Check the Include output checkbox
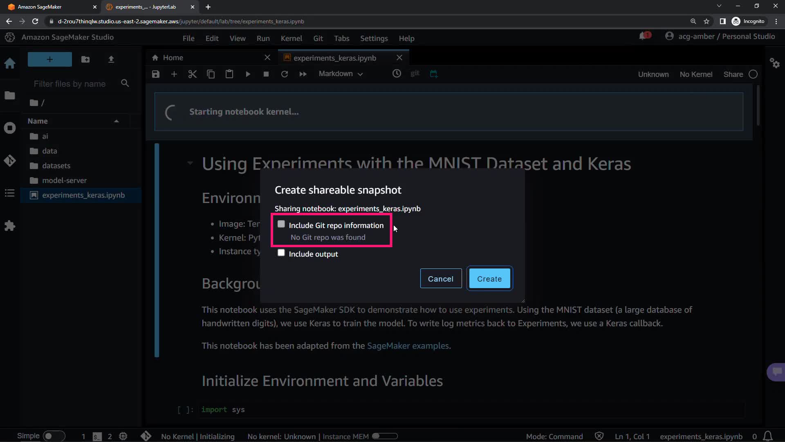 point(281,253)
